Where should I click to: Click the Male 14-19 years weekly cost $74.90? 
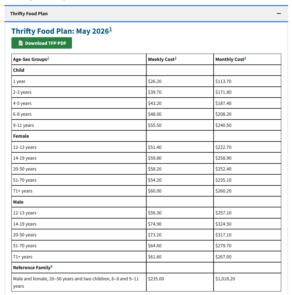point(155,224)
